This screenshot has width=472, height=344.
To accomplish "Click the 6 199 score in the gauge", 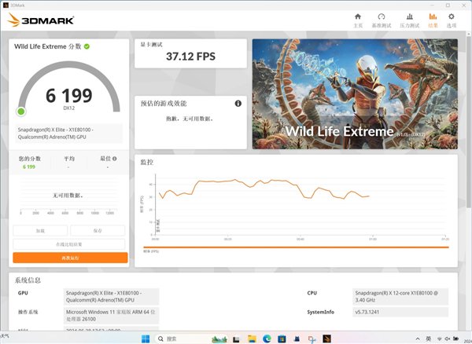I will pos(69,96).
